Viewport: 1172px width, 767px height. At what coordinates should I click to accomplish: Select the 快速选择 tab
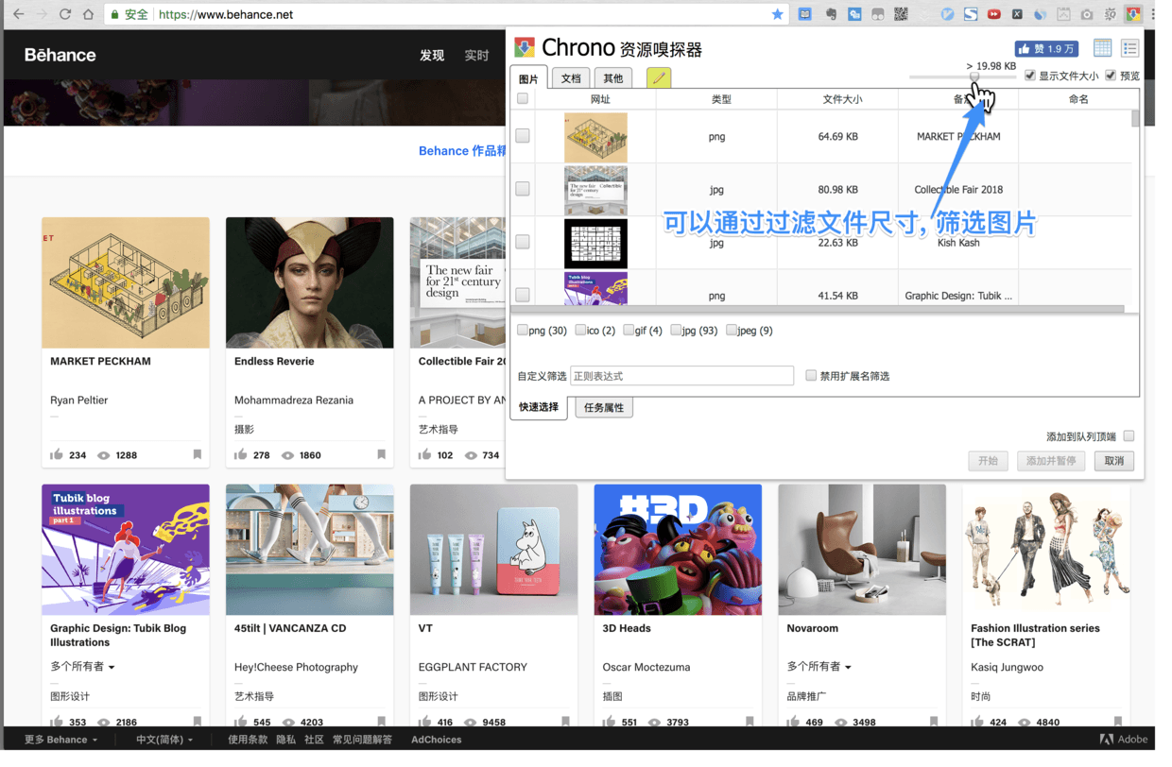(x=539, y=407)
